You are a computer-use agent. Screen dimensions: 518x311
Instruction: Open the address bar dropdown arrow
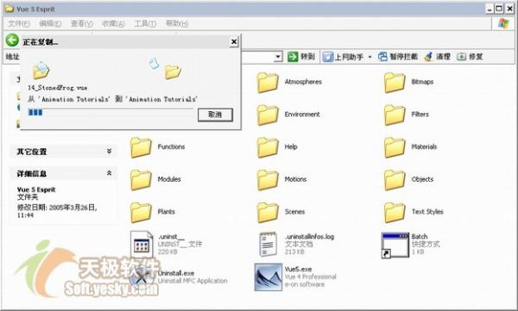tap(278, 57)
